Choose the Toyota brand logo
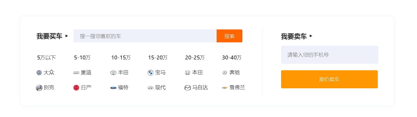 click(113, 73)
